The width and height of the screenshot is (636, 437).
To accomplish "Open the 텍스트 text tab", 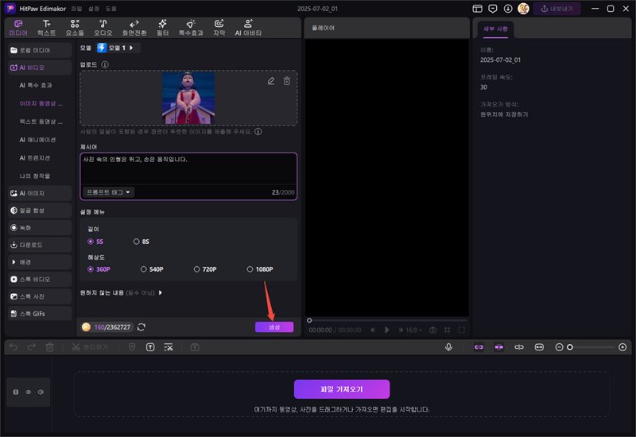I will coord(47,28).
